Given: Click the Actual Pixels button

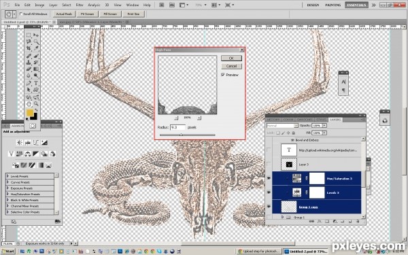Looking at the screenshot, I should (x=64, y=14).
